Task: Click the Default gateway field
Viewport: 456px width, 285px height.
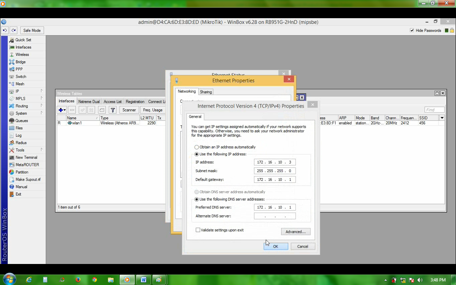Action: click(275, 180)
